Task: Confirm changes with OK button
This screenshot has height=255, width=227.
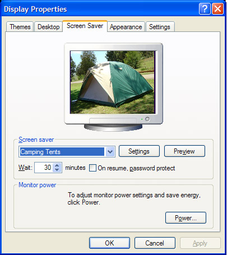Action: point(109,243)
